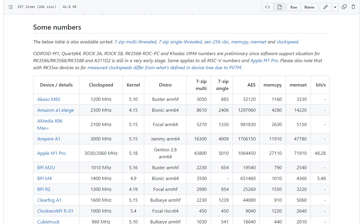Open the memset sorted table link
363x224 pixels.
(x=258, y=42)
